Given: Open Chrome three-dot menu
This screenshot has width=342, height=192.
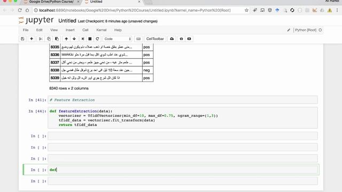Looking at the screenshot, I should click(337, 10).
